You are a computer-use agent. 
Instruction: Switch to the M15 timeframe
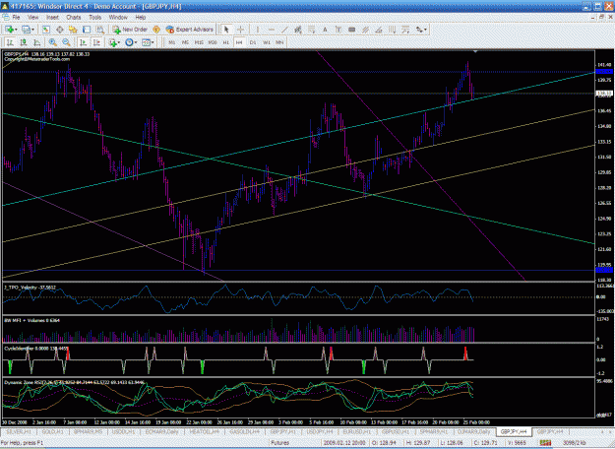199,42
